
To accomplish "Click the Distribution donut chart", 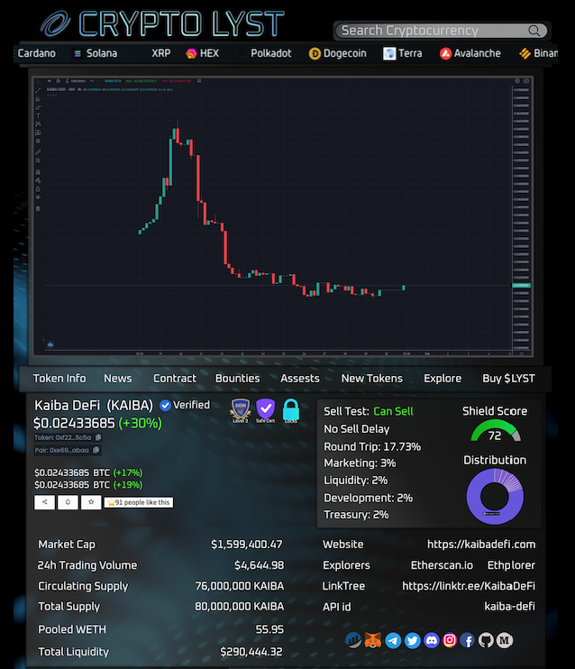I will coord(495,496).
